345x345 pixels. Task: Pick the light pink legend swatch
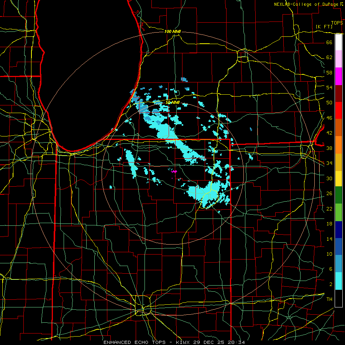[338, 59]
